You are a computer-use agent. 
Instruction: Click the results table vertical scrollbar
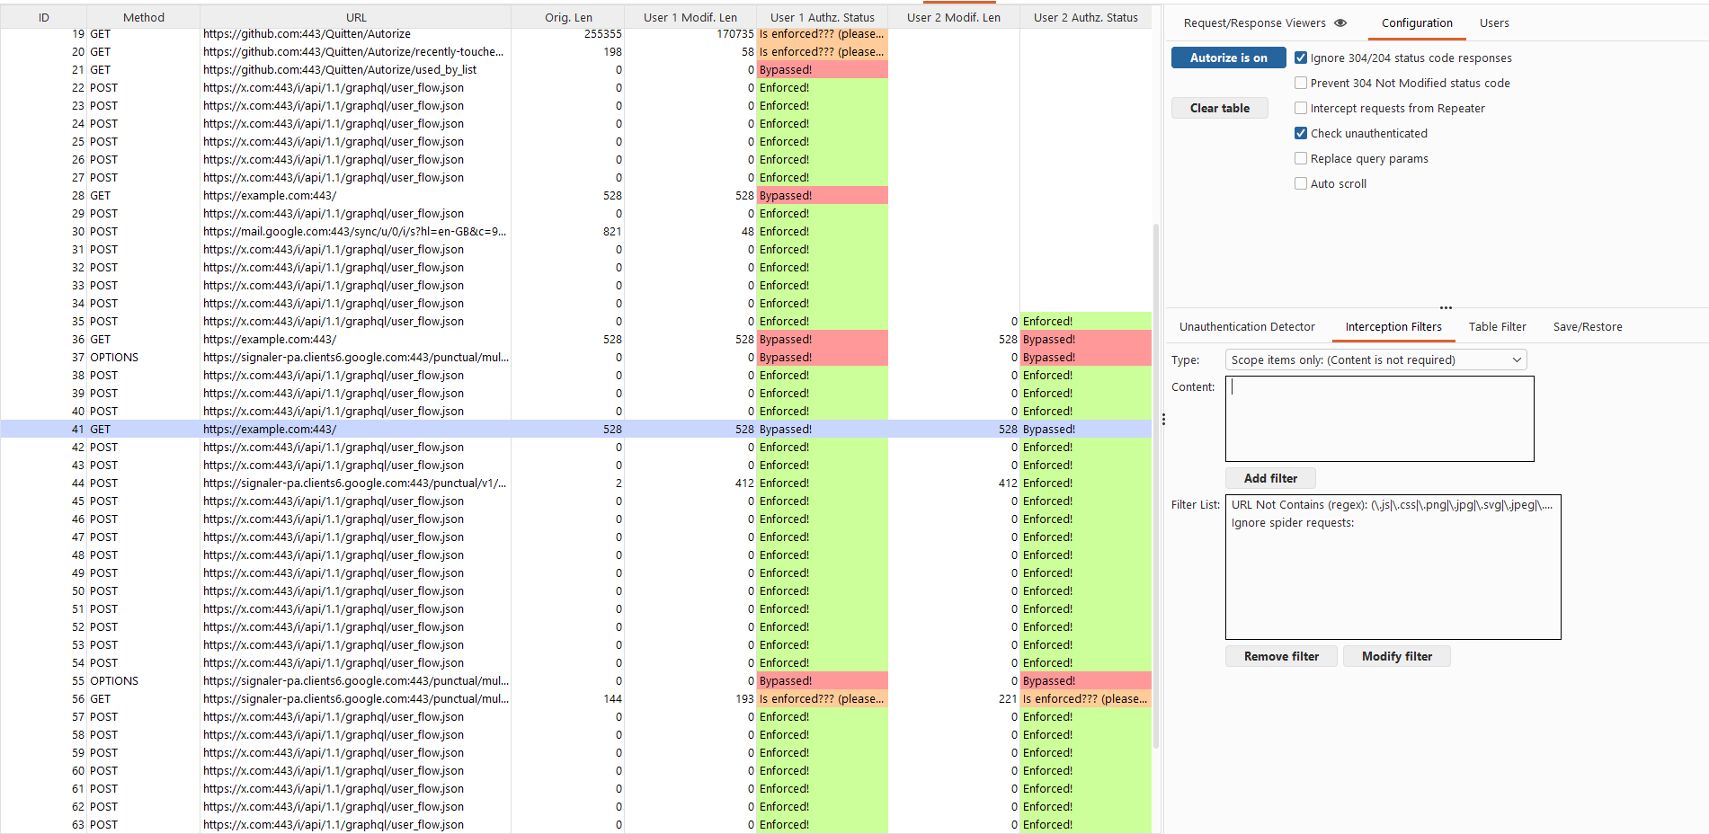click(1155, 485)
